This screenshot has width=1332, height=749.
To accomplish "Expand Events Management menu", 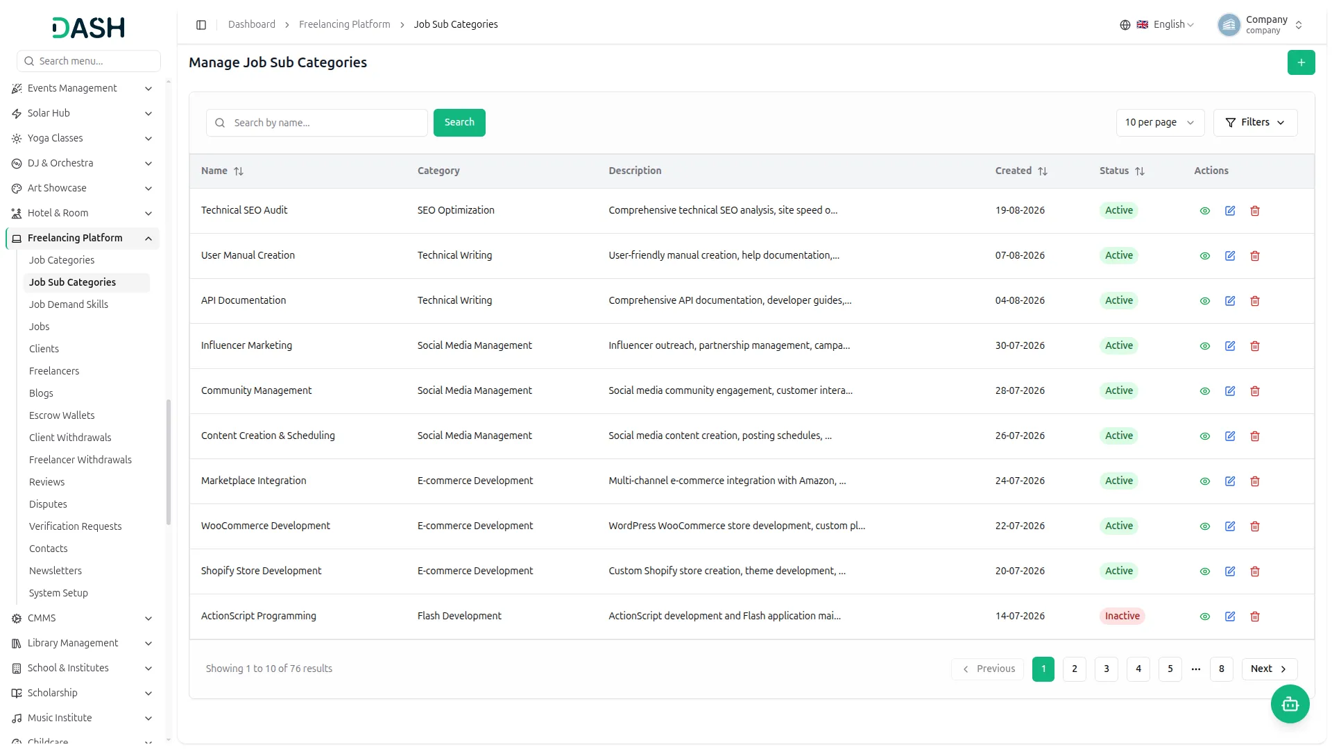I will pos(82,89).
